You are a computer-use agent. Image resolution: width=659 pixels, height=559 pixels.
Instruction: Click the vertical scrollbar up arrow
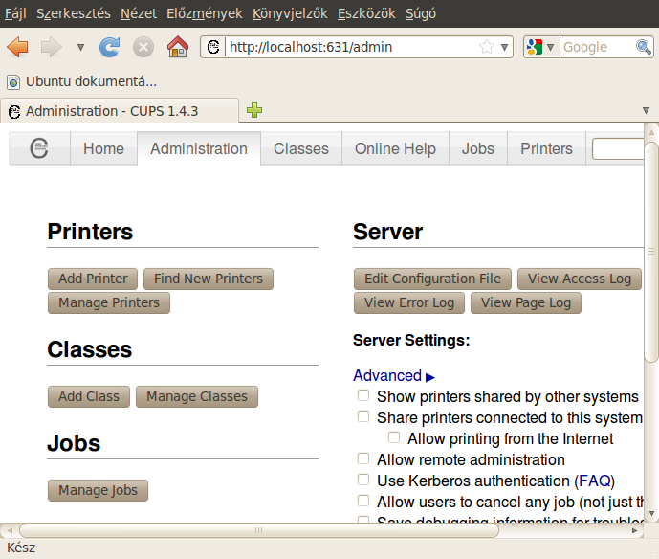coord(651,132)
